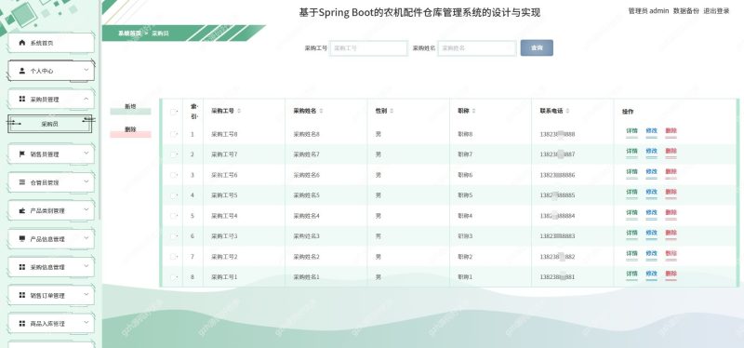Viewport: 744px width, 348px height.
Task: Click 退出登录 in the header
Action: [716, 11]
